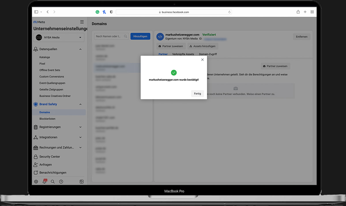This screenshot has width=346, height=206.
Task: Open Anfragen in the sidebar
Action: 46,165
